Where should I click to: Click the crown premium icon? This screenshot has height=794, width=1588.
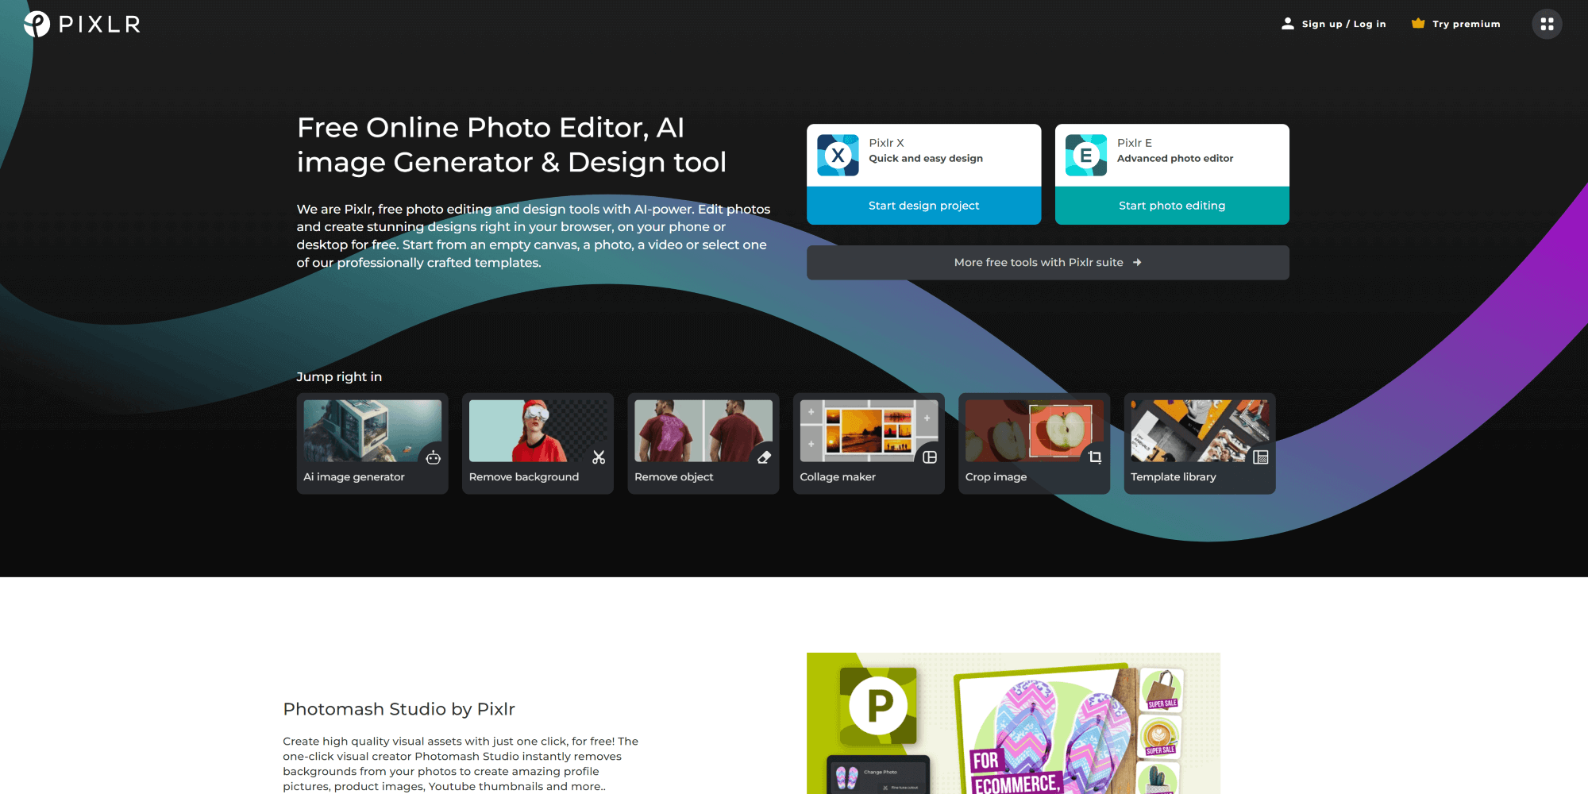1418,24
